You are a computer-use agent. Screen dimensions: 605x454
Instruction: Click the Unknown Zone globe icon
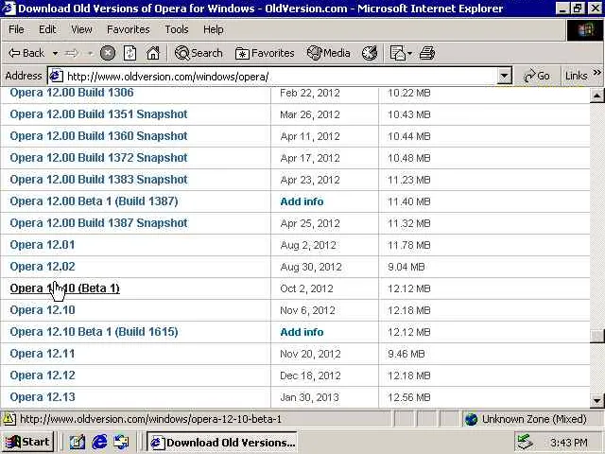[x=471, y=419]
